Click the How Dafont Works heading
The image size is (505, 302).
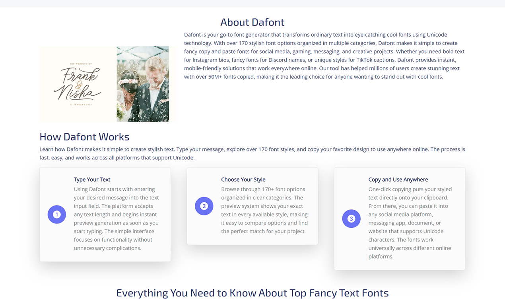click(84, 137)
